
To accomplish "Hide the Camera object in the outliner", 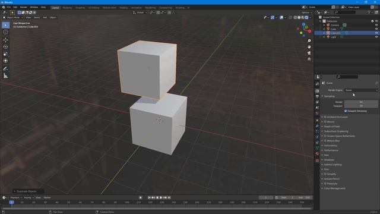I will point(376,25).
